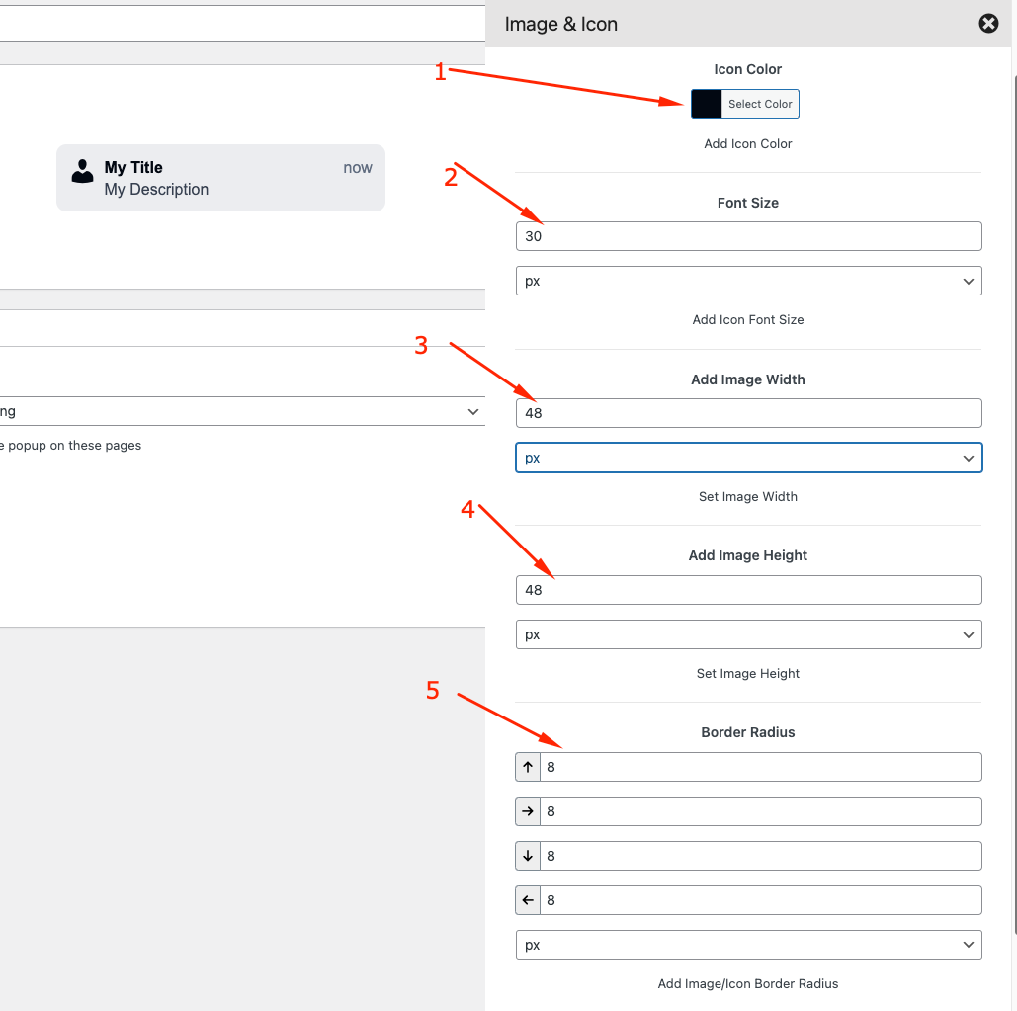Click the bottom Border Radius value field
Image resolution: width=1017 pixels, height=1011 pixels.
click(760, 856)
